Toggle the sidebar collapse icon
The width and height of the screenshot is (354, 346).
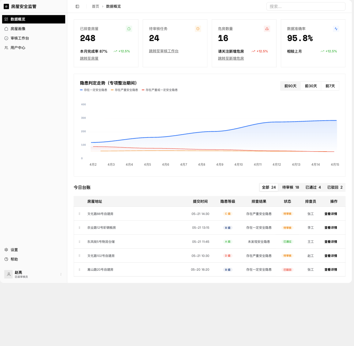click(77, 6)
